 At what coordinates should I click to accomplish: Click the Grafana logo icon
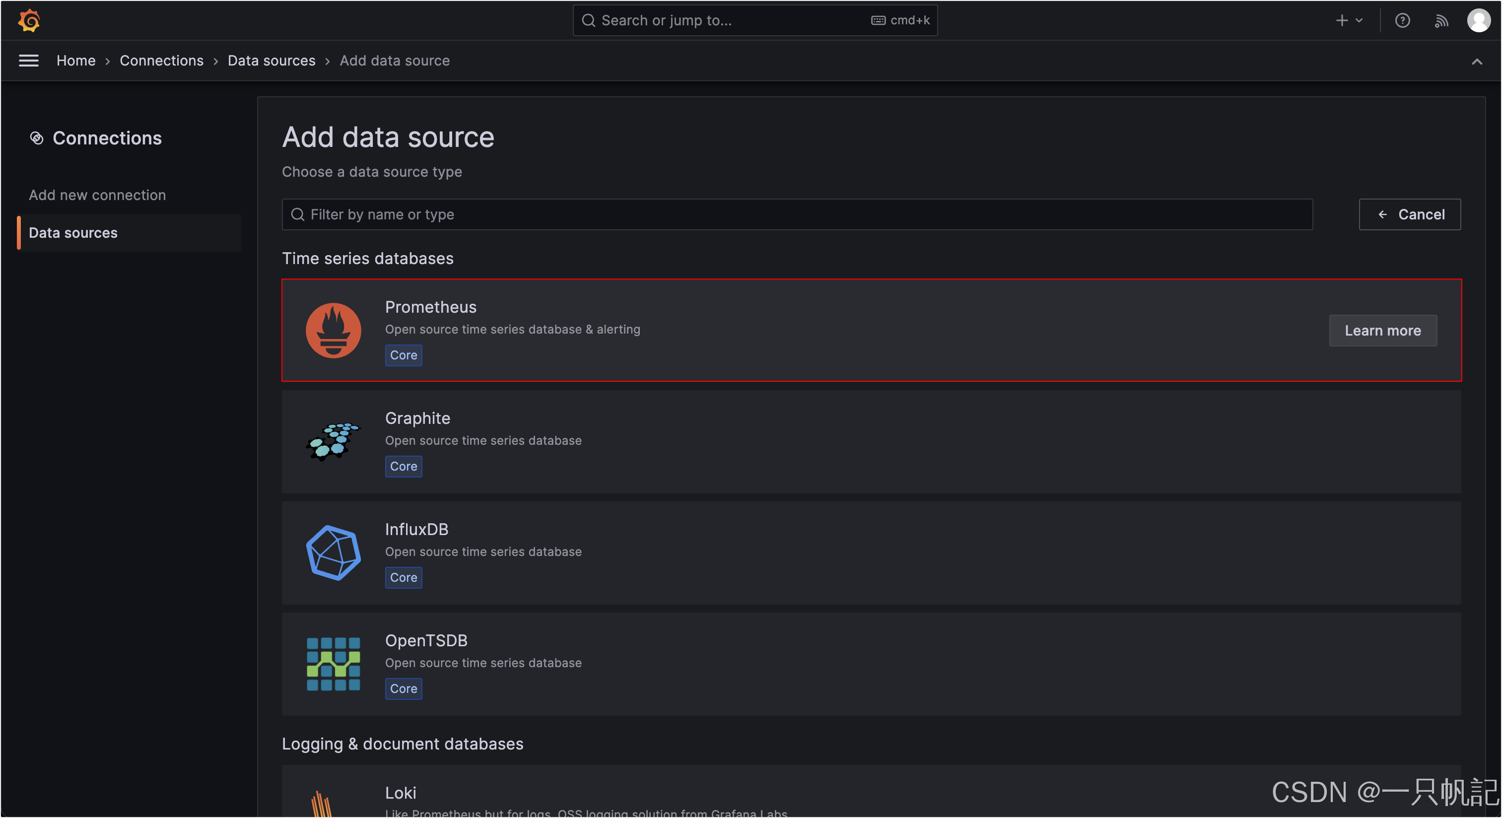coord(29,20)
